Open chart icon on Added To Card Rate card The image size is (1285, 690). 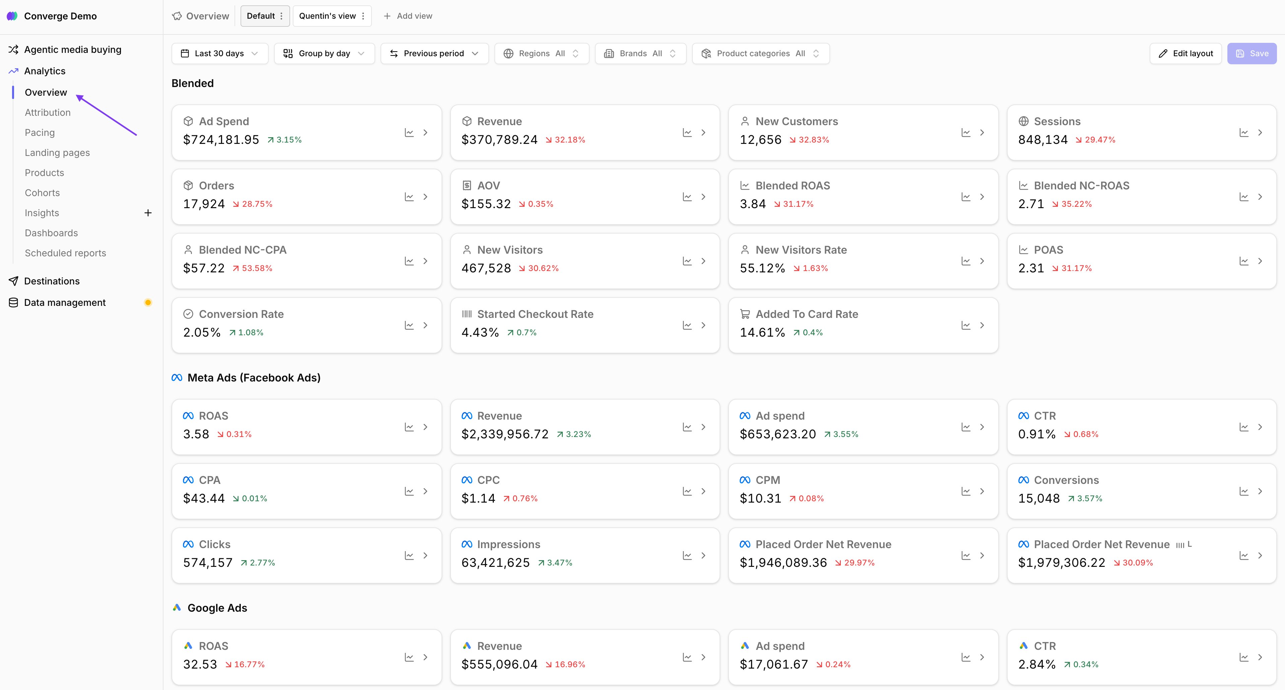966,325
